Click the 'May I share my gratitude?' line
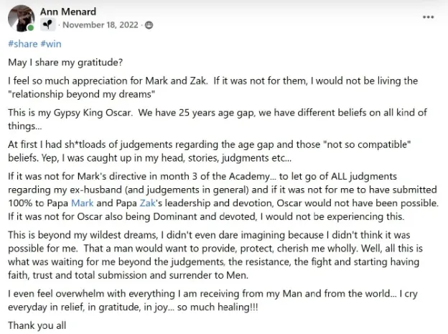 point(65,62)
